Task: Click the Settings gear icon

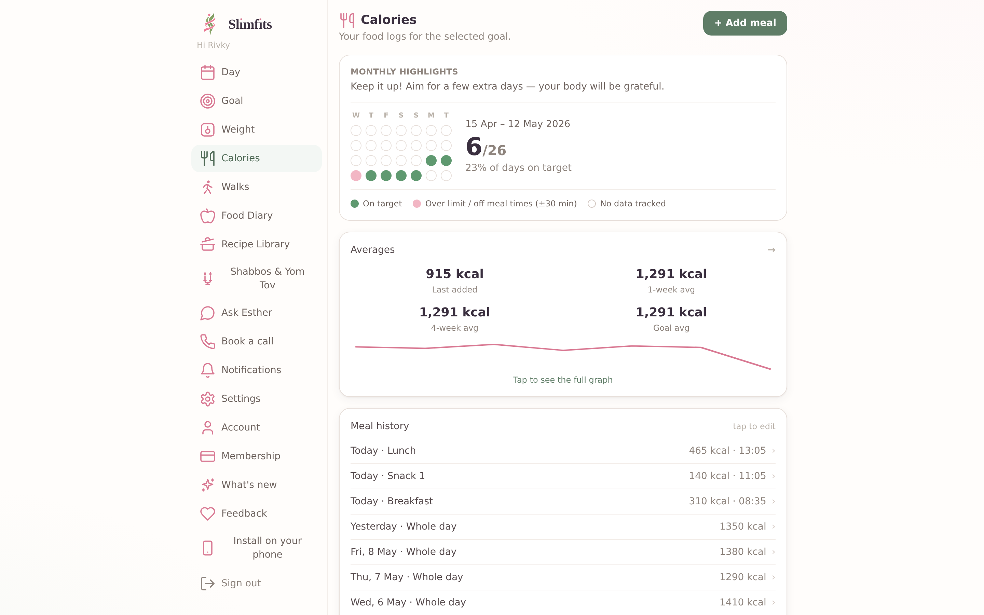Action: tap(207, 399)
